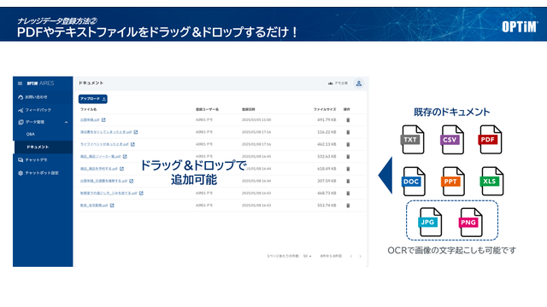Image resolution: width=547 pixels, height=307 pixels.
Task: Click the XLS file type icon
Action: [x=492, y=182]
